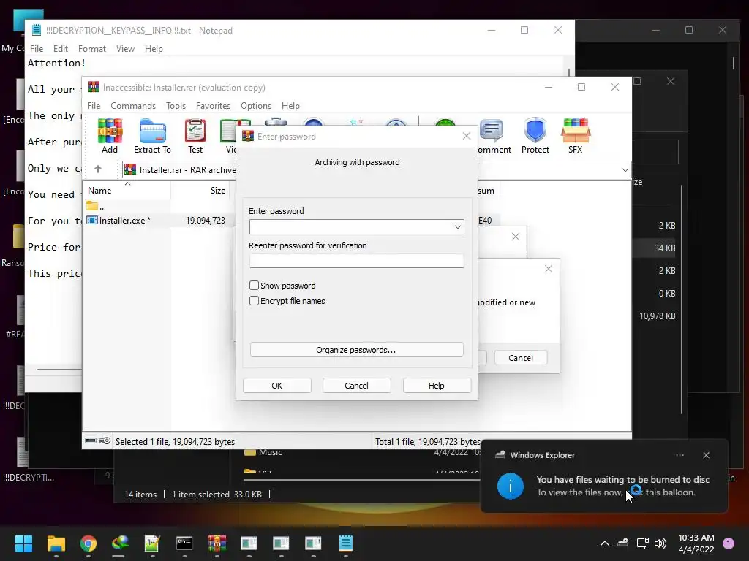Viewport: 749px width, 561px height.
Task: Open Notepad View menu
Action: [x=125, y=49]
